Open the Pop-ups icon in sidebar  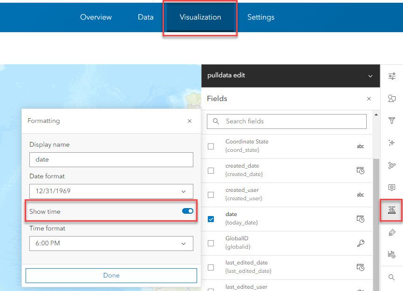pos(392,188)
